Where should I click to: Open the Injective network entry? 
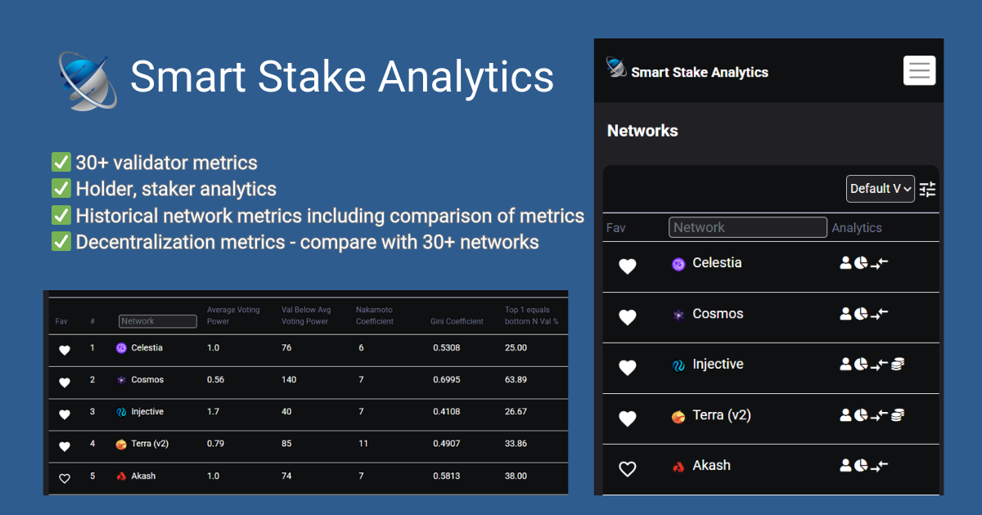(x=718, y=364)
